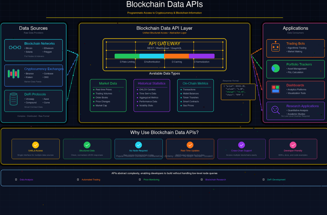
Task: Click Why Use Blockchain Data APIs heading
Action: tap(164, 132)
